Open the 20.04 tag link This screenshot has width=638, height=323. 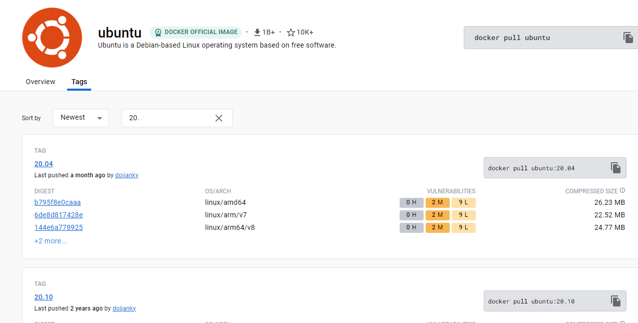(44, 164)
